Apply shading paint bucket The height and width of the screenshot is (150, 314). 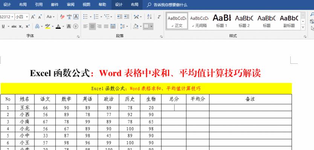tap(136, 26)
